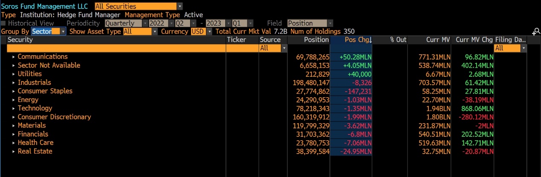The height and width of the screenshot is (177, 541).
Task: Open the All Securities dropdown
Action: coord(139,6)
